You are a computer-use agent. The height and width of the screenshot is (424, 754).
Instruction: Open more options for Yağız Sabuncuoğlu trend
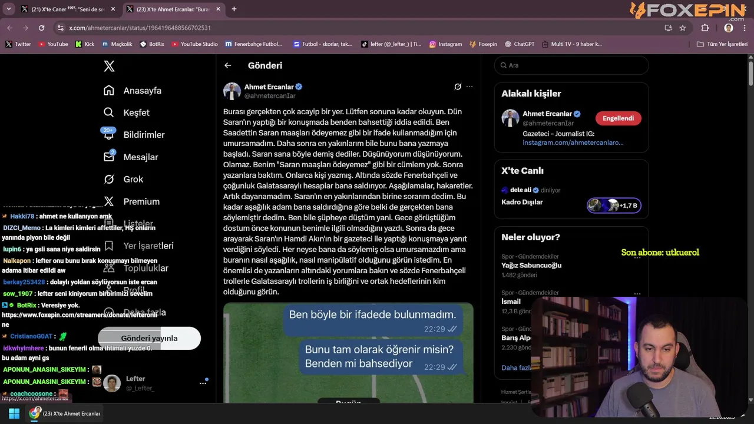[637, 257]
